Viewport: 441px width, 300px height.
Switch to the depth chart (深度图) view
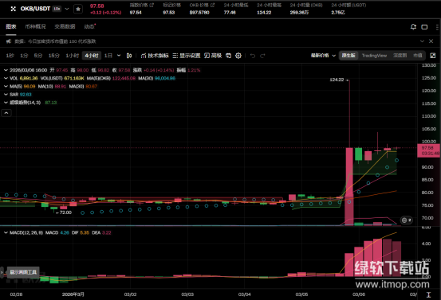click(400, 56)
